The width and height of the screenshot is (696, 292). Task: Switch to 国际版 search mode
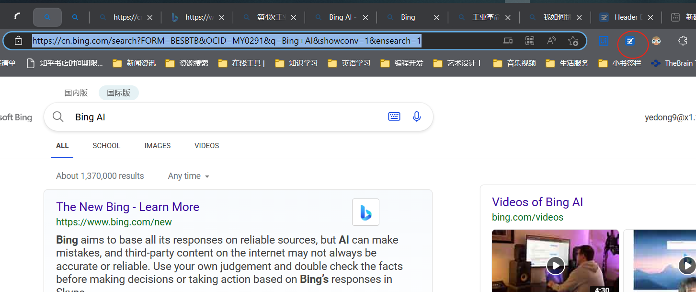pos(119,93)
